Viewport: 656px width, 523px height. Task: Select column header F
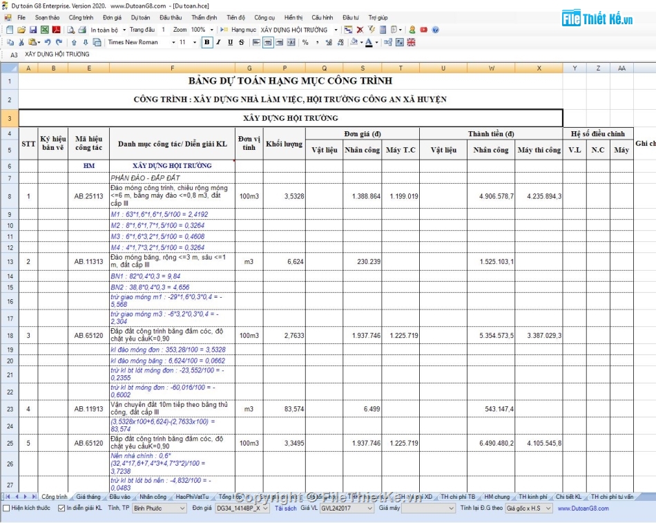pos(172,68)
